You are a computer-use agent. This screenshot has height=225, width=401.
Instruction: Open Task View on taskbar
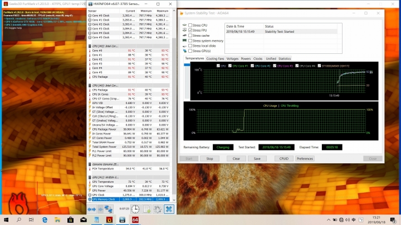point(31,219)
